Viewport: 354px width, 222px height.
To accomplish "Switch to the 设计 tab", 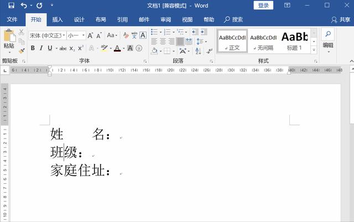I will pos(79,19).
